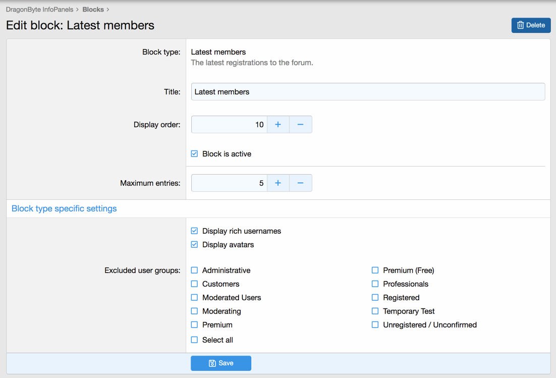Screen dimensions: 556x378
Task: Select the Maximum entries number field
Action: click(x=230, y=183)
